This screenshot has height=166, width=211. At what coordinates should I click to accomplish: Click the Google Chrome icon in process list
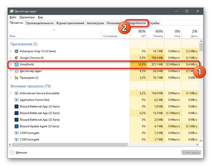(x=16, y=58)
